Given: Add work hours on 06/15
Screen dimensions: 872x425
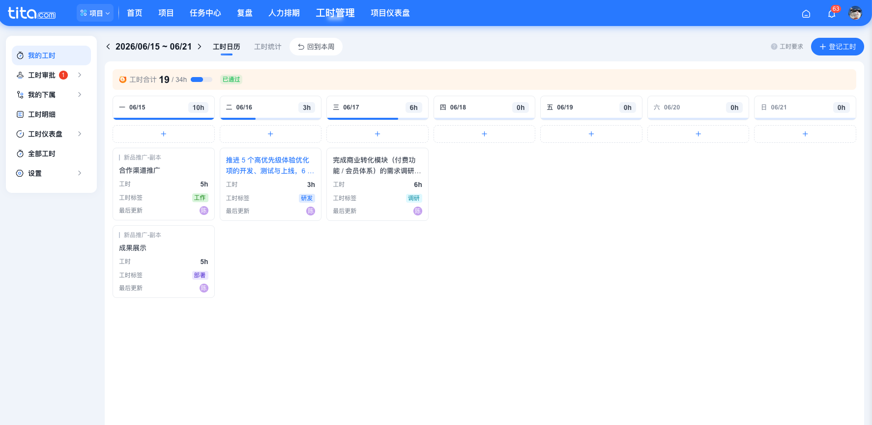Looking at the screenshot, I should (164, 134).
